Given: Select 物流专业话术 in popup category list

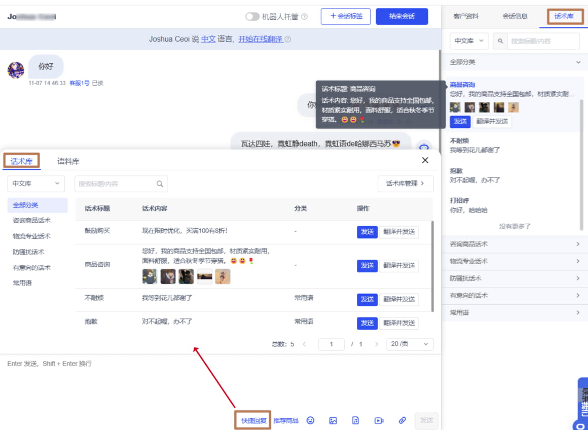Looking at the screenshot, I should [x=31, y=236].
